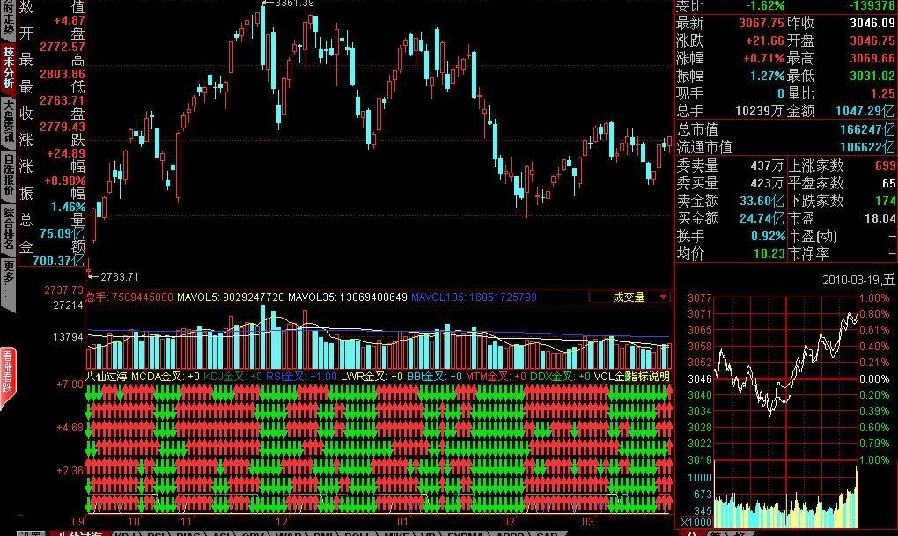Click the 最低 value 3031.02
The height and width of the screenshot is (536, 898).
(x=872, y=76)
